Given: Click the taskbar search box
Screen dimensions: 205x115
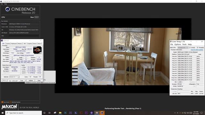Looking at the screenshot, I should pyautogui.click(x=23, y=113).
